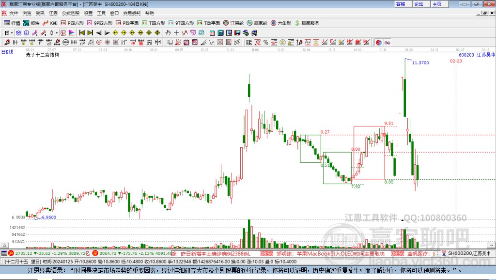Open the 帮助 menu

click(x=149, y=13)
